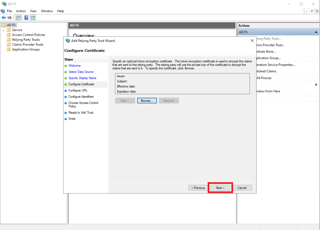Screen dimensions: 320x230
Task: Open the submenu arrow in the Actions pane
Action: pyautogui.click(x=316, y=84)
